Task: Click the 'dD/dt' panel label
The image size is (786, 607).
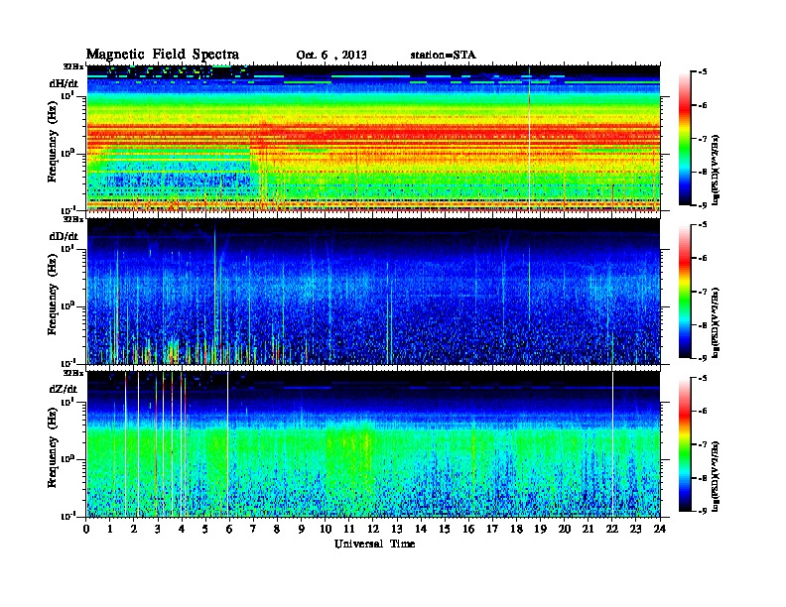Action: coord(64,236)
